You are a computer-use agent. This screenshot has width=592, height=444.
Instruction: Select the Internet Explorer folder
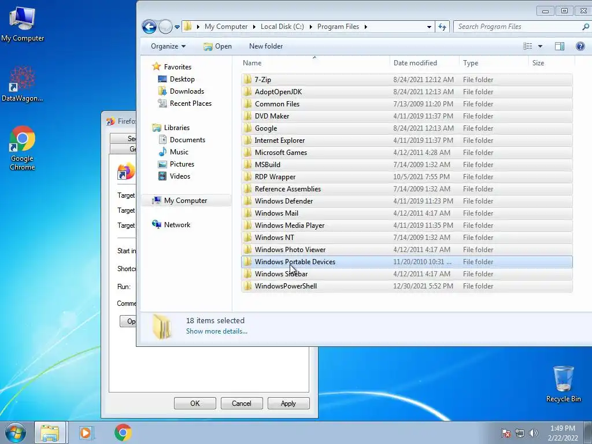406,140
